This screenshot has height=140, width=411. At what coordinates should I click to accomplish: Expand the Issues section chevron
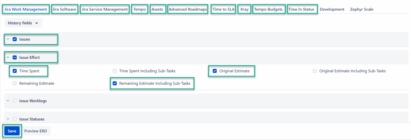(8, 39)
